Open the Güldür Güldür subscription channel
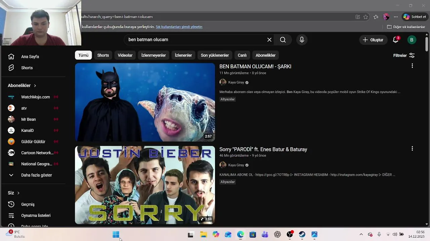Screen dimensions: 430x241 (33, 142)
